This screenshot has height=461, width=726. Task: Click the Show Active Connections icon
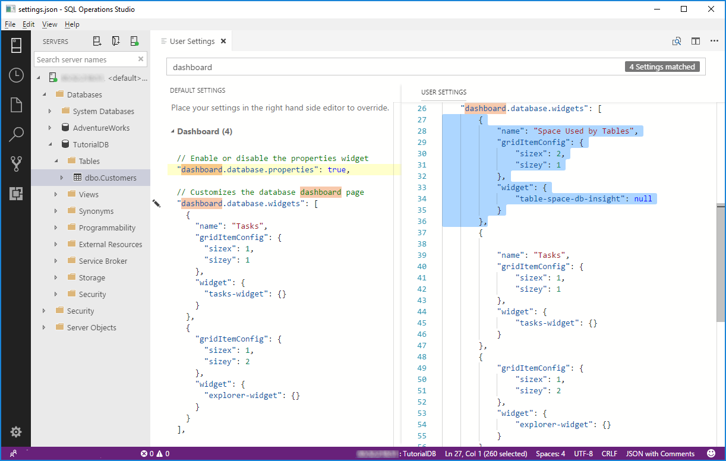(x=135, y=41)
